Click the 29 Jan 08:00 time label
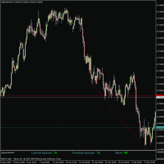Screen dimensions: 164x164 pyautogui.click(x=124, y=162)
